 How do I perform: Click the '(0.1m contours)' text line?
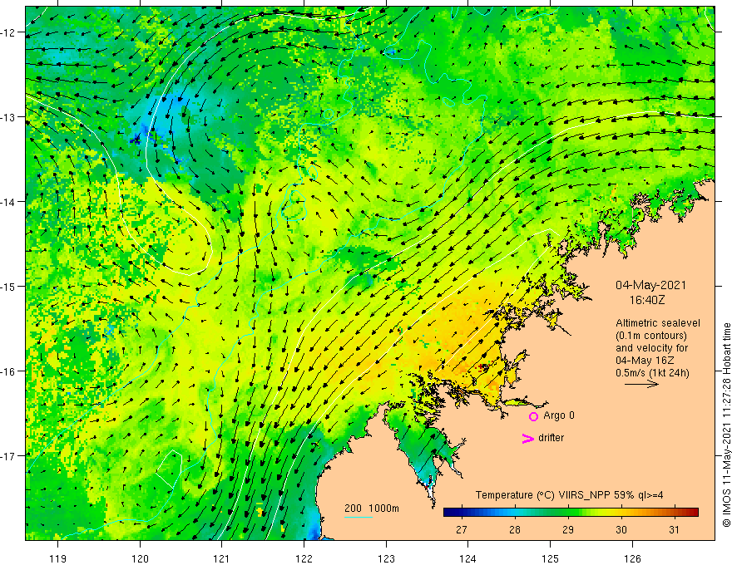650,336
